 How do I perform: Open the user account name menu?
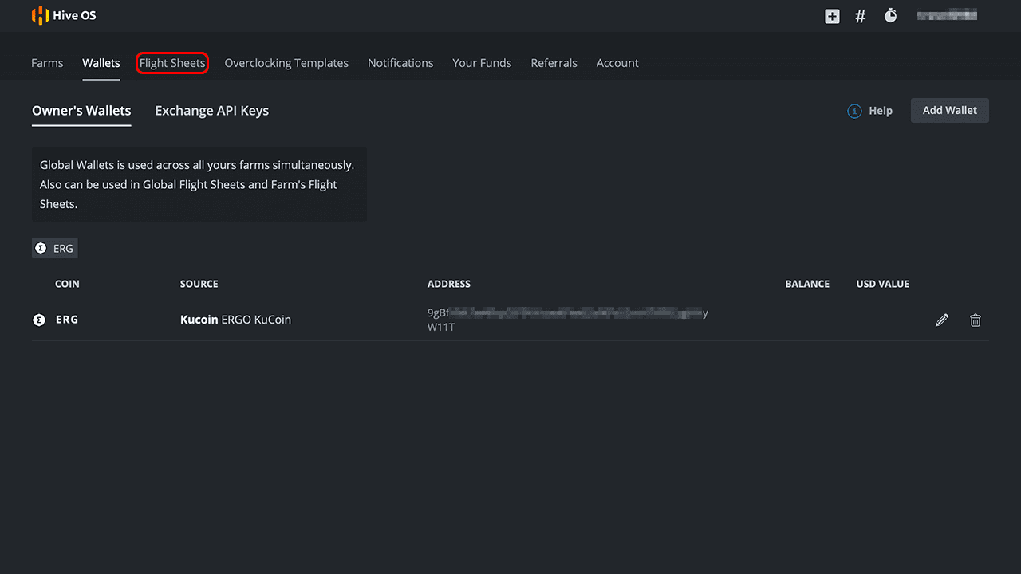(947, 15)
